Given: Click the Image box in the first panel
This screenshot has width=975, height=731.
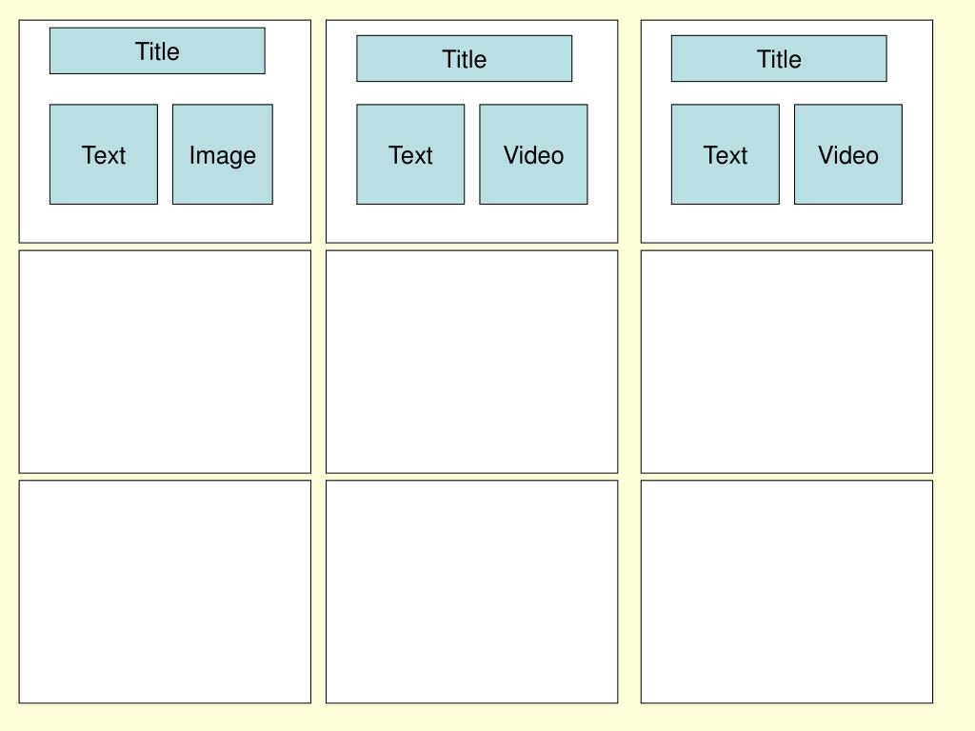Looking at the screenshot, I should (x=223, y=154).
